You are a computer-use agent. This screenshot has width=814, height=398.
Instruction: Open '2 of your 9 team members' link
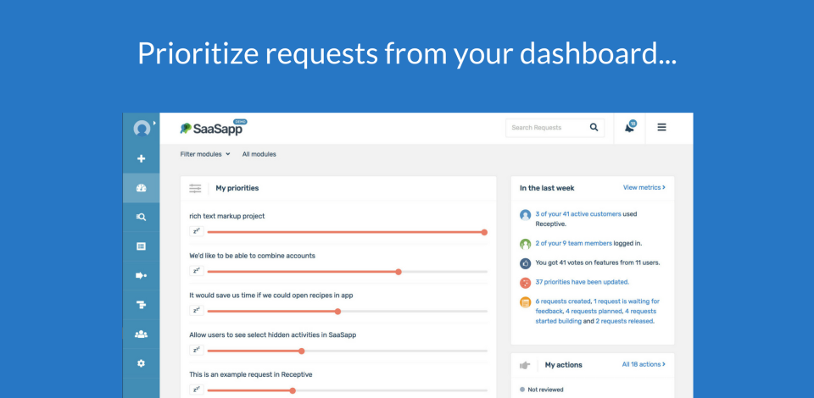[574, 243]
